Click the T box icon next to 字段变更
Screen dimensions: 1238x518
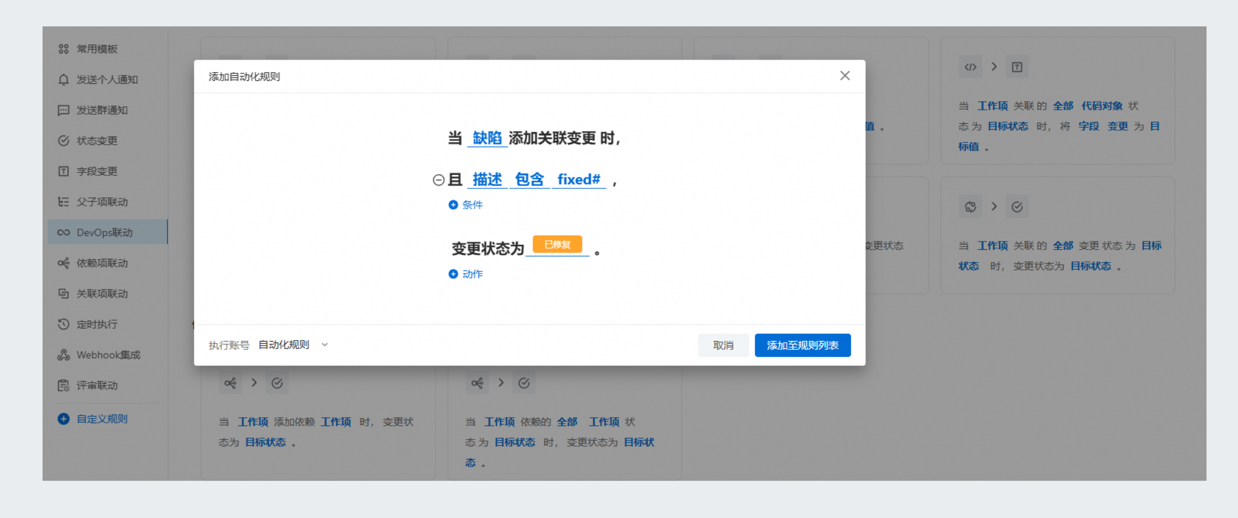coord(63,171)
